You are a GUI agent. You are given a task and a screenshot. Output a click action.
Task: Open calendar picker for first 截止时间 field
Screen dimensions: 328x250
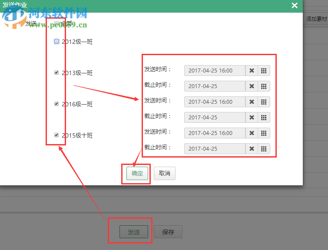(x=264, y=86)
